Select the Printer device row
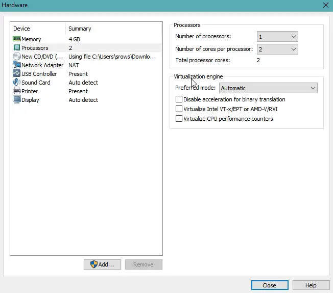This screenshot has width=333, height=293. click(x=87, y=91)
